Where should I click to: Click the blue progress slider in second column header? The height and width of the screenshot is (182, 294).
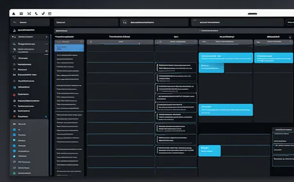(x=121, y=44)
